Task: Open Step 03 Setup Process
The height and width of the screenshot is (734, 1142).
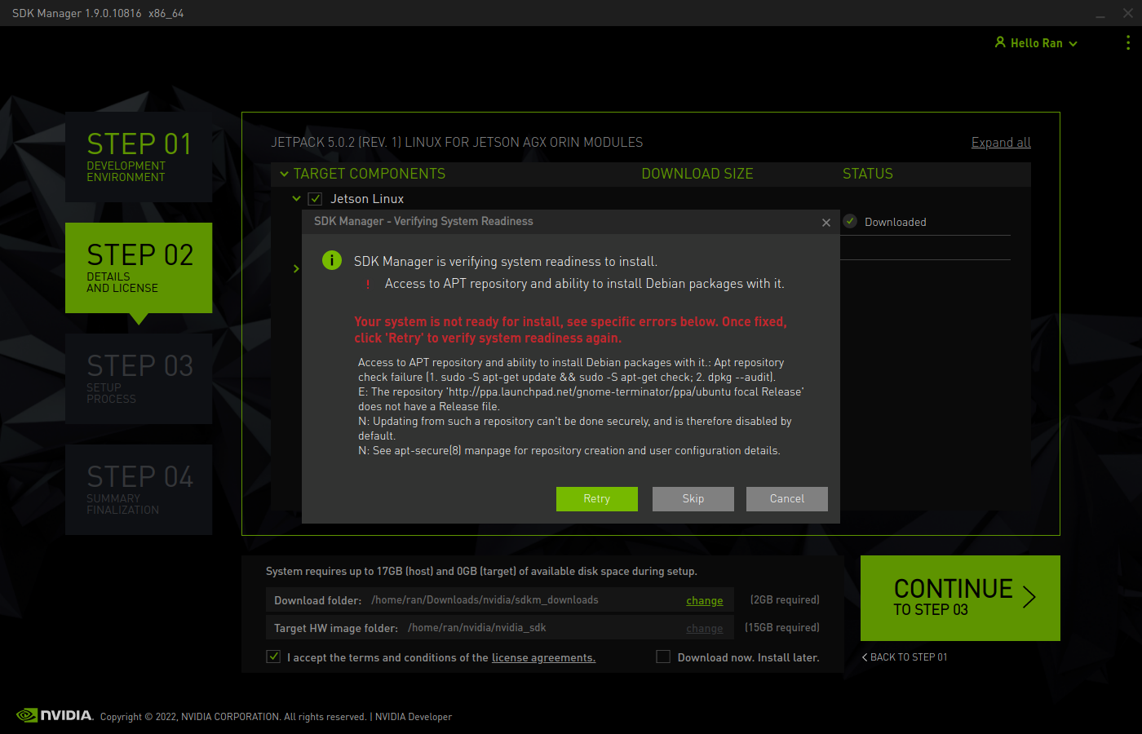Action: [x=139, y=378]
